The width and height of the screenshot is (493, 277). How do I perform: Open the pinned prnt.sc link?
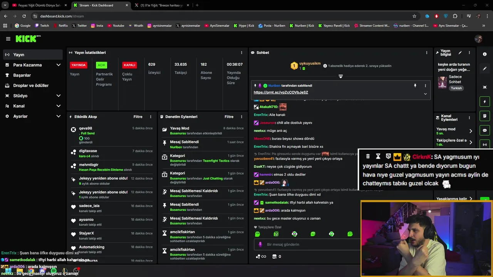tap(281, 92)
